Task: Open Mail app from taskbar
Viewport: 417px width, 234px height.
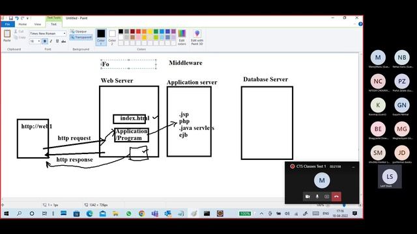Action: point(103,213)
